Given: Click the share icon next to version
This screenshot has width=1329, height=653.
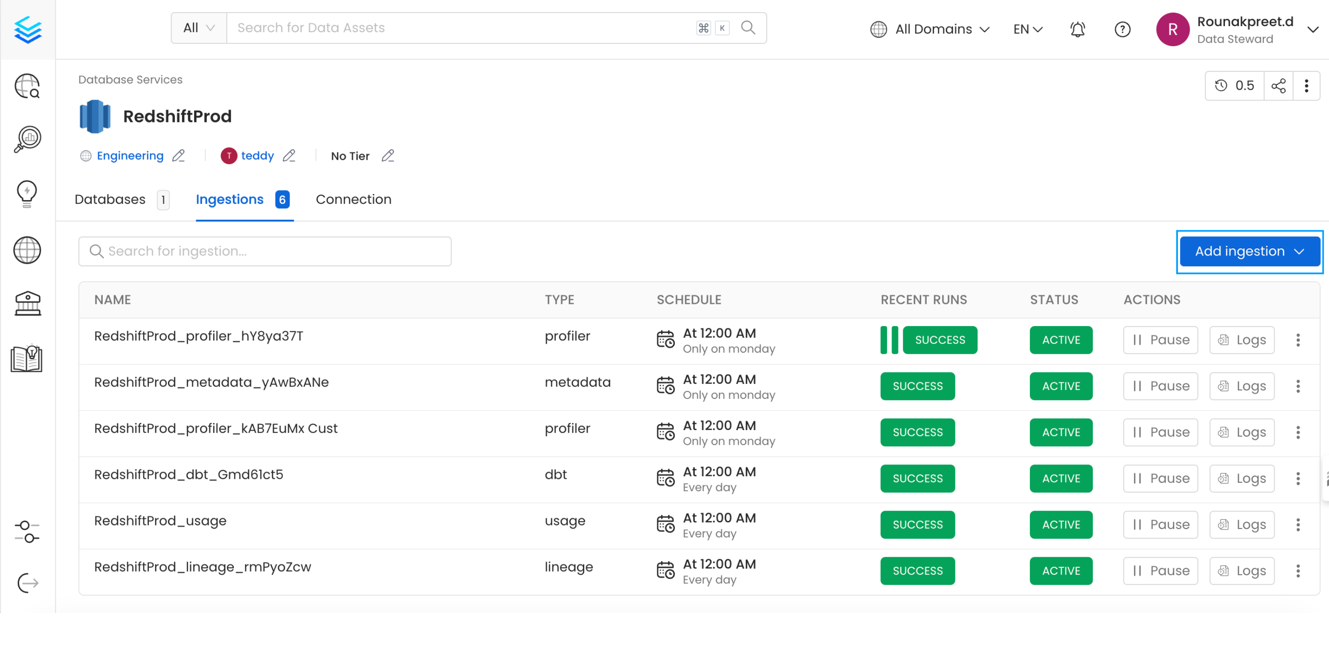Looking at the screenshot, I should click(x=1278, y=86).
